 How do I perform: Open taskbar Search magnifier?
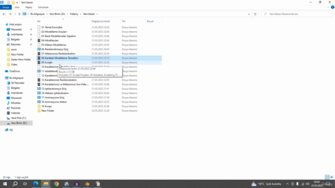15,184
